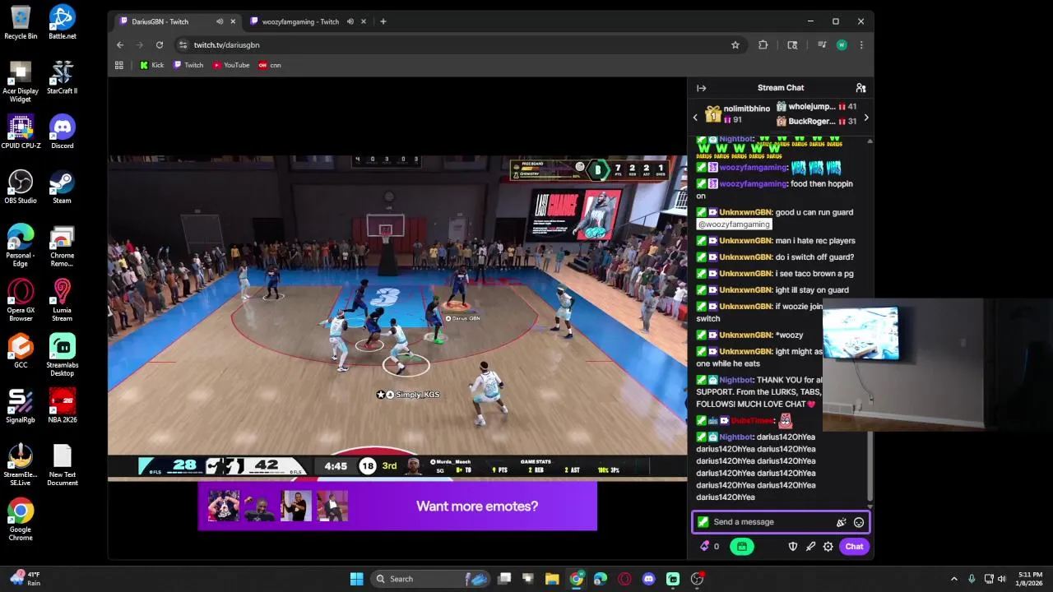Click the Want more emotes banner
Image resolution: width=1053 pixels, height=592 pixels.
pos(397,506)
